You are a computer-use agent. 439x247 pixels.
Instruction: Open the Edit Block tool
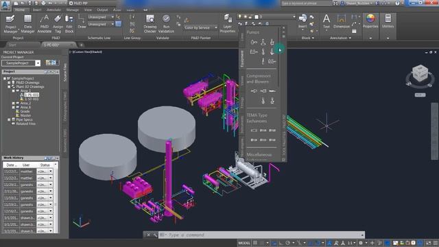(x=69, y=24)
